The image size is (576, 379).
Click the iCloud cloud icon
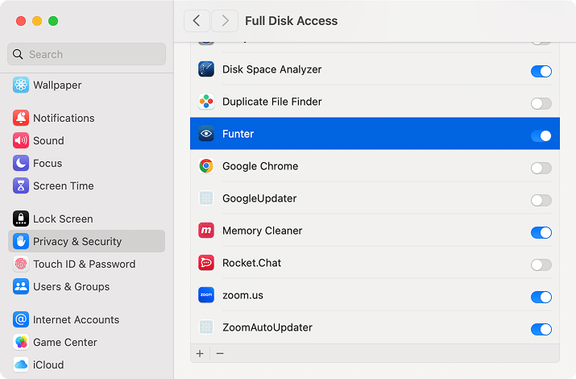click(x=21, y=364)
